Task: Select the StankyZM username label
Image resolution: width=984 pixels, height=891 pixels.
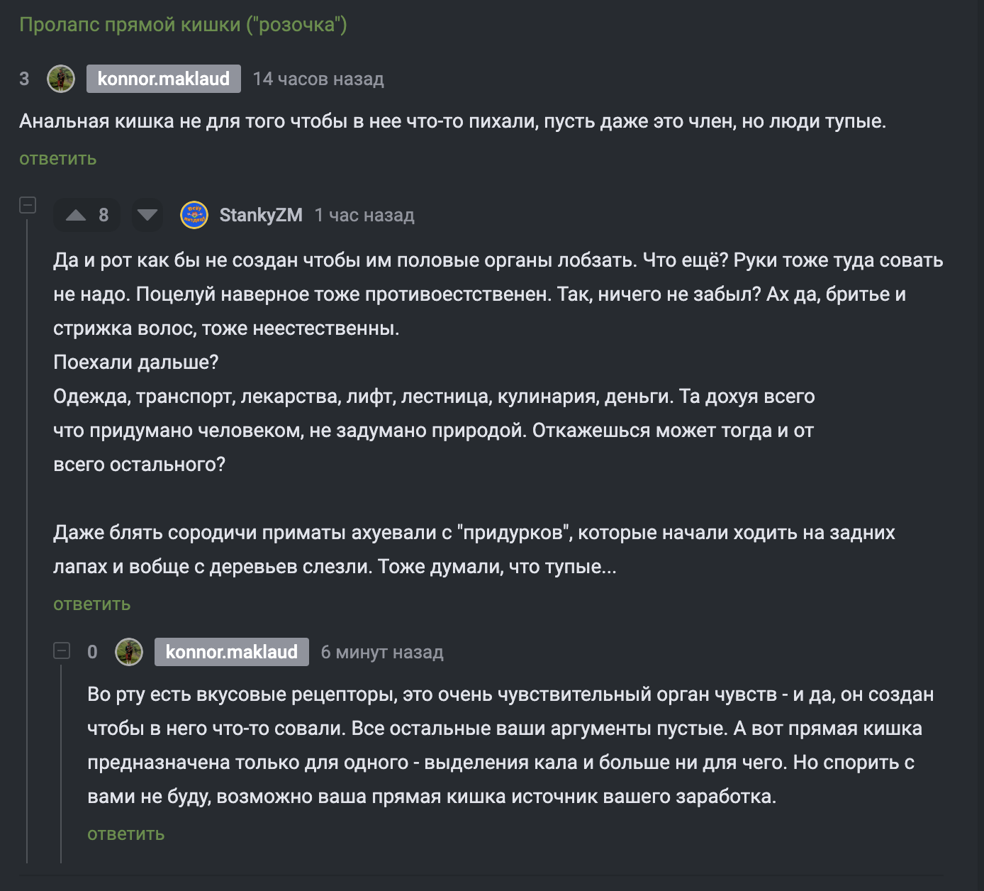Action: point(260,214)
